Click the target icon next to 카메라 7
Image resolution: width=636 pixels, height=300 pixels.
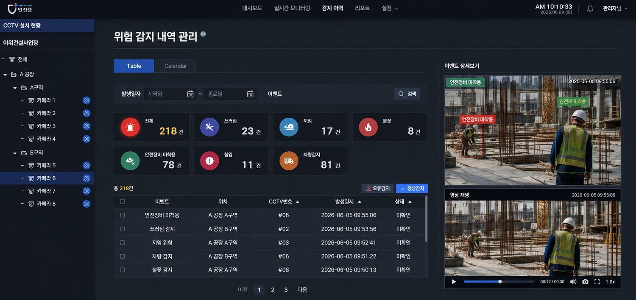coord(86,191)
